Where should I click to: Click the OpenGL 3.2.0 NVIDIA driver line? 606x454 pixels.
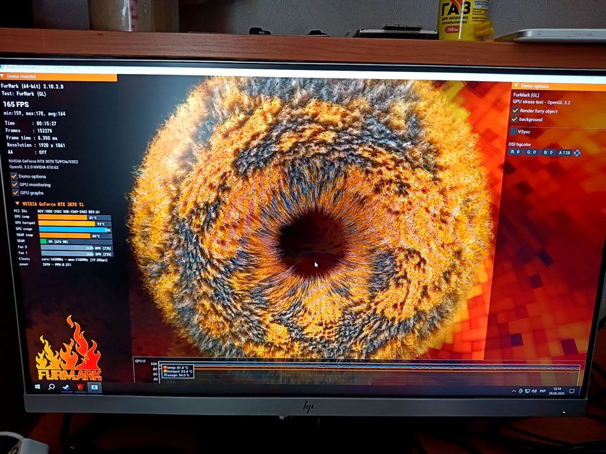(34, 167)
